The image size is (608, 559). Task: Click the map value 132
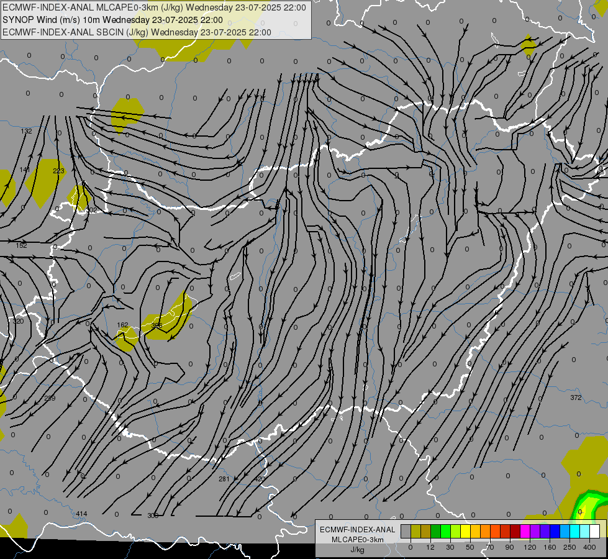26,131
